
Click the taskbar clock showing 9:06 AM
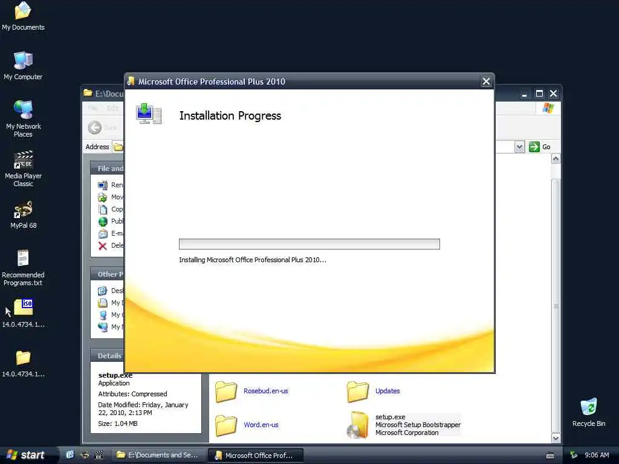[597, 456]
